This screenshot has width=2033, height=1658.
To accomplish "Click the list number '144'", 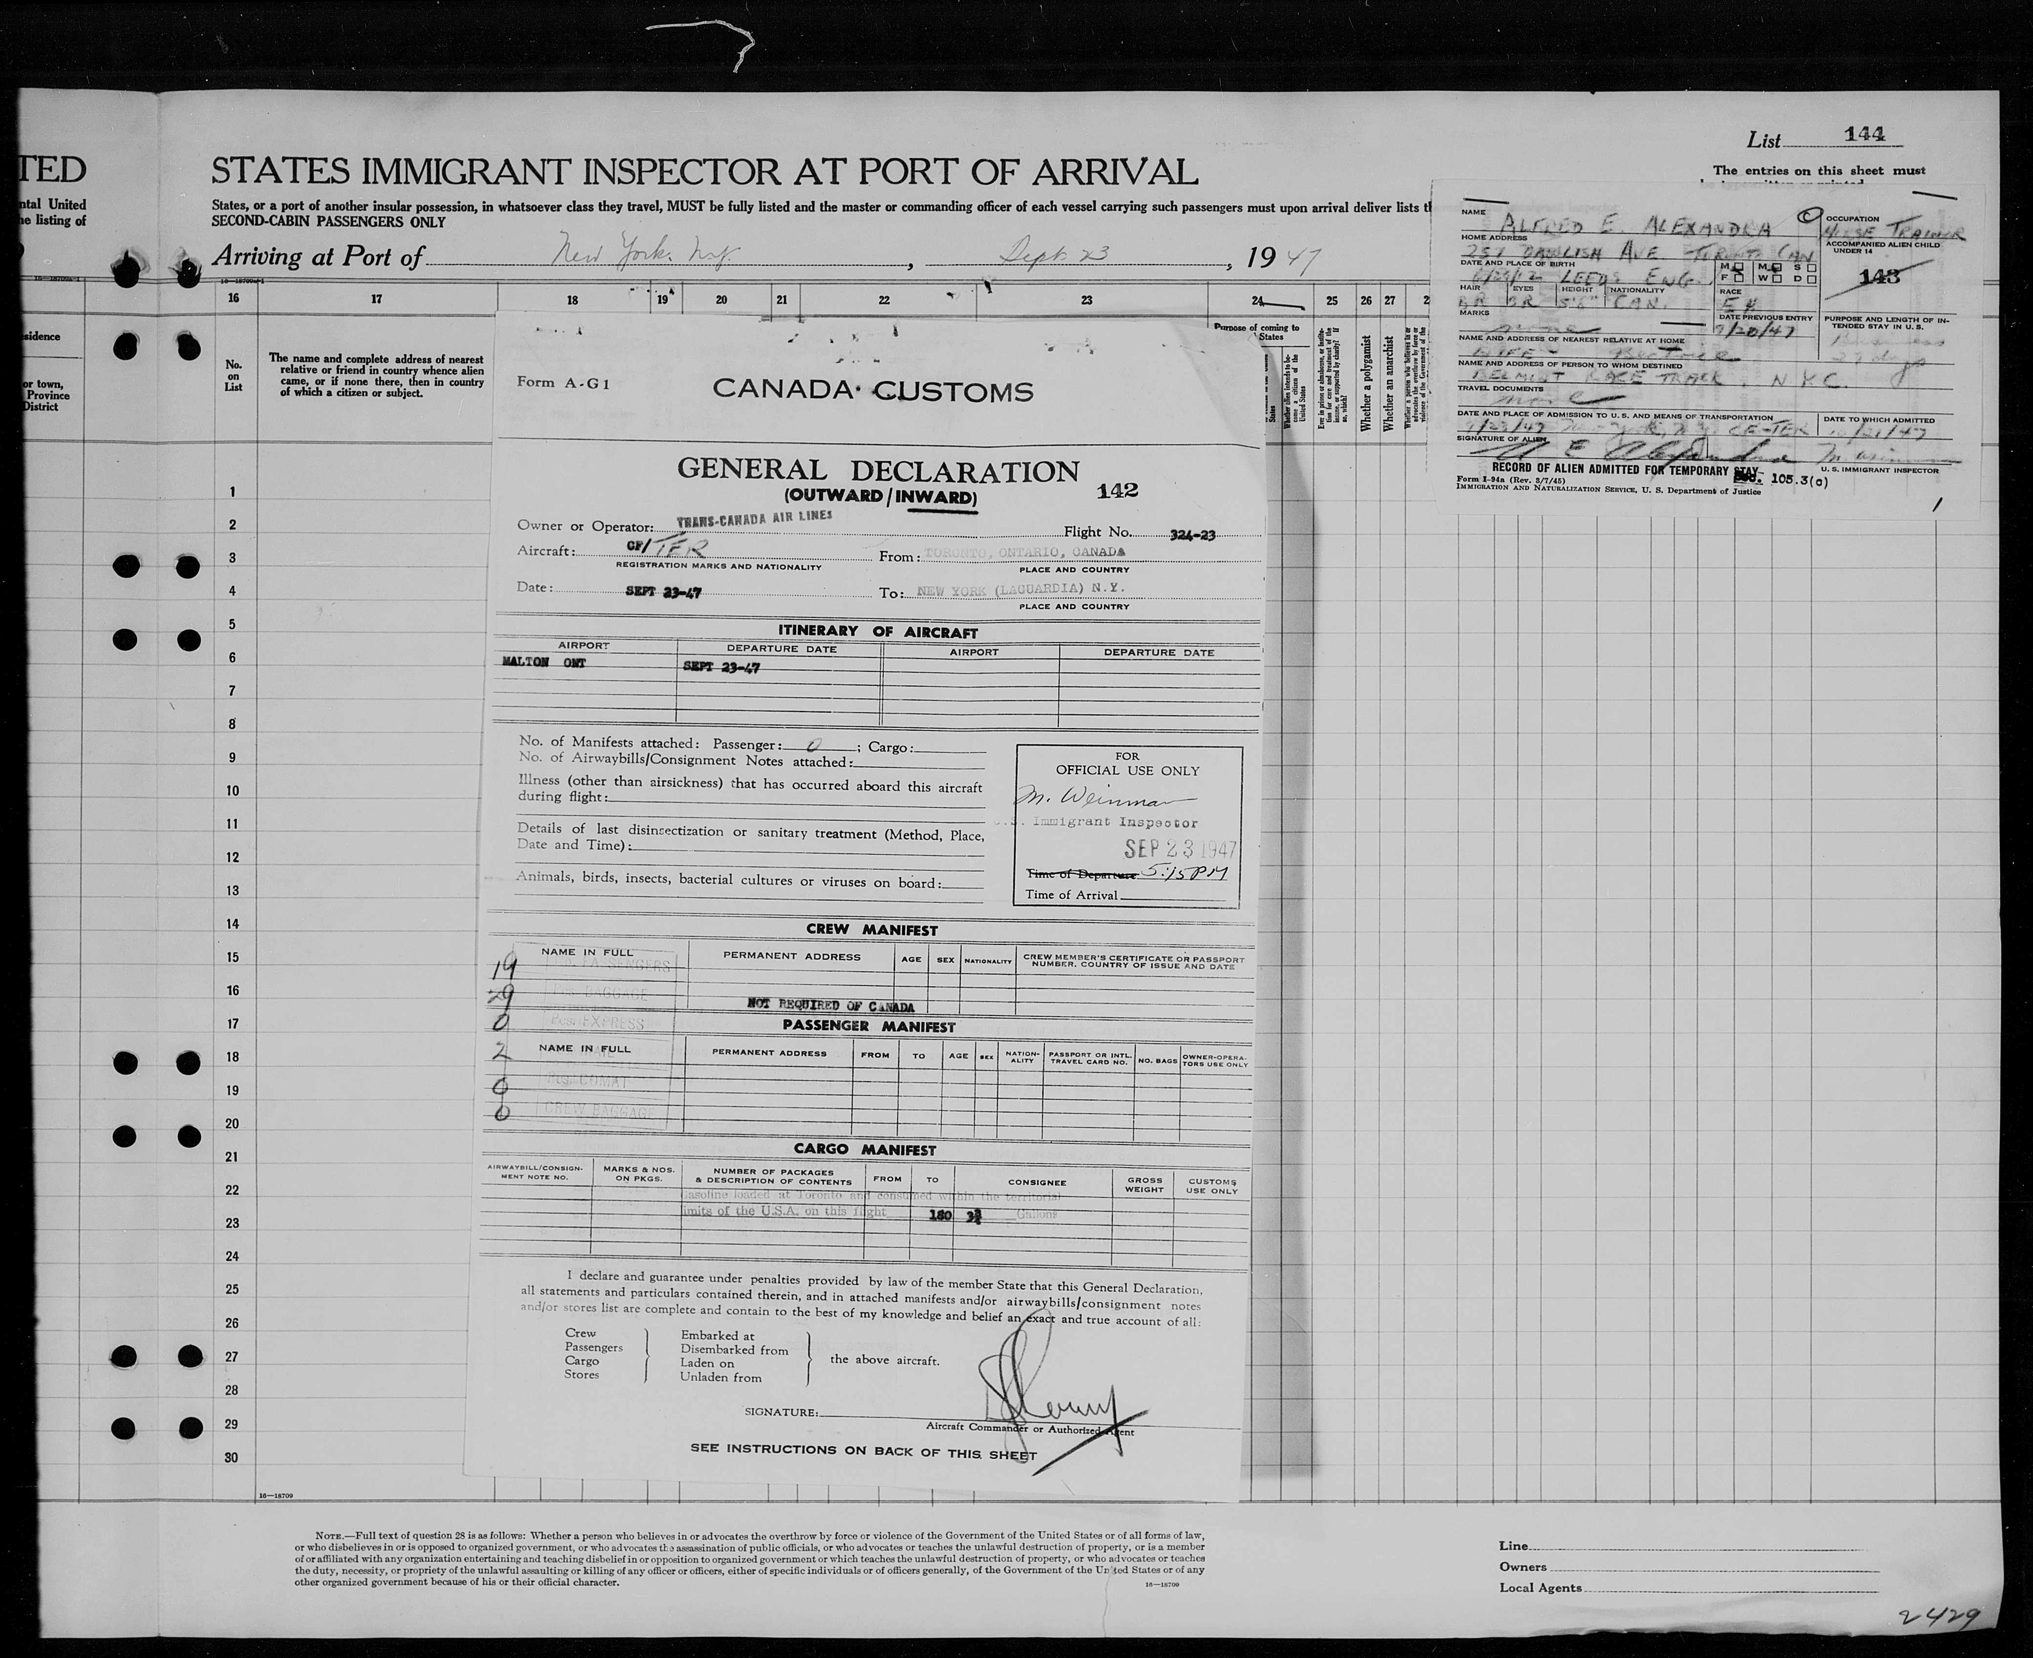I will (x=1865, y=135).
